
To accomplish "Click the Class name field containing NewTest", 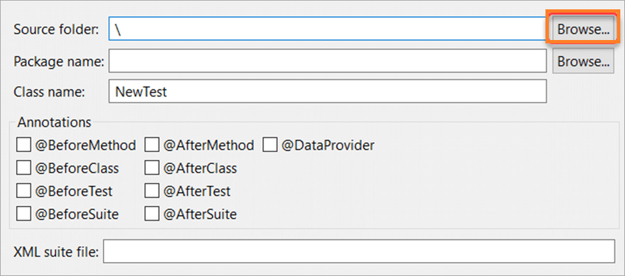I will coord(328,92).
